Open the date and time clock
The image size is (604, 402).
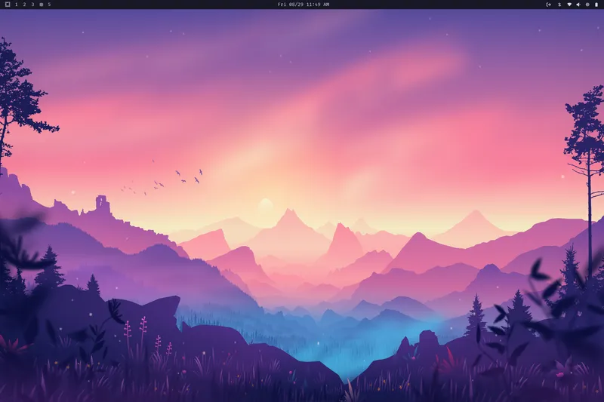click(304, 5)
